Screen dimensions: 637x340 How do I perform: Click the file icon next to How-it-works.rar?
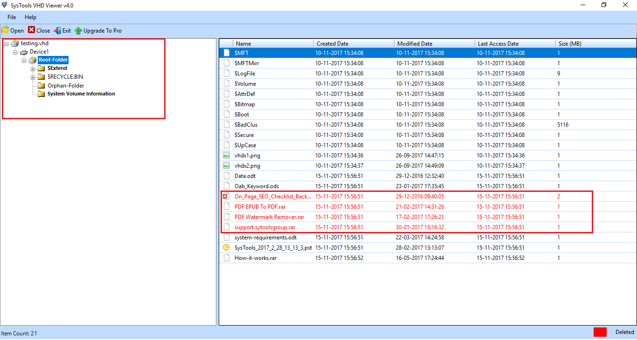(x=227, y=258)
